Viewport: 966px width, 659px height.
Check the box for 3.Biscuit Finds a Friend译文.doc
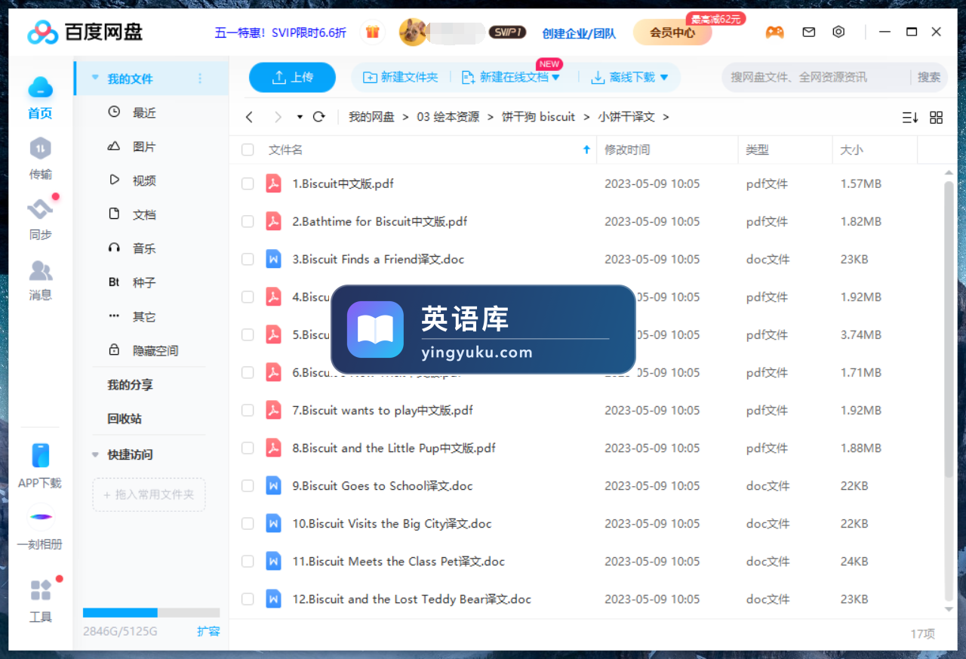point(248,259)
